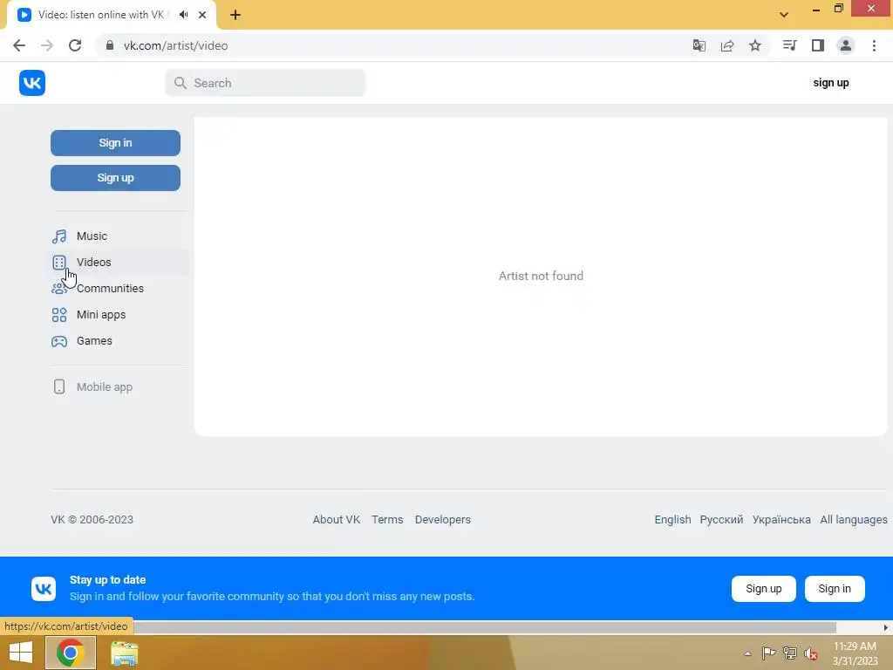
Task: Bookmark this page with the star icon
Action: pyautogui.click(x=755, y=45)
